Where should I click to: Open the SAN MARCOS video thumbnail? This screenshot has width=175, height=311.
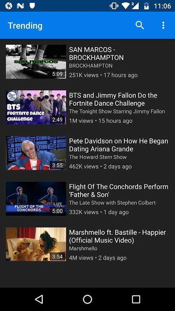(36, 62)
